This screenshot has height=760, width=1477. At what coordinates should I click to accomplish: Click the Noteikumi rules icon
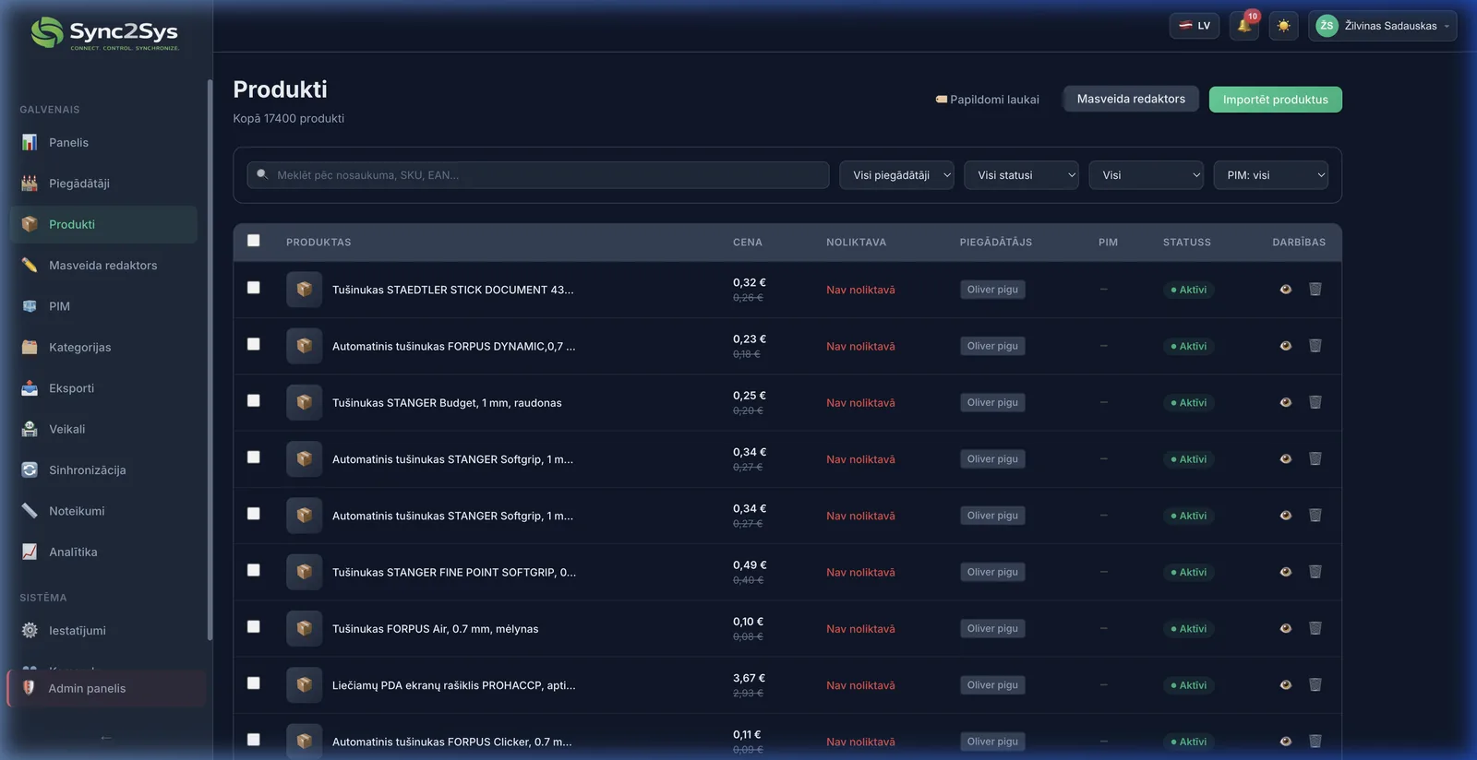coord(30,511)
